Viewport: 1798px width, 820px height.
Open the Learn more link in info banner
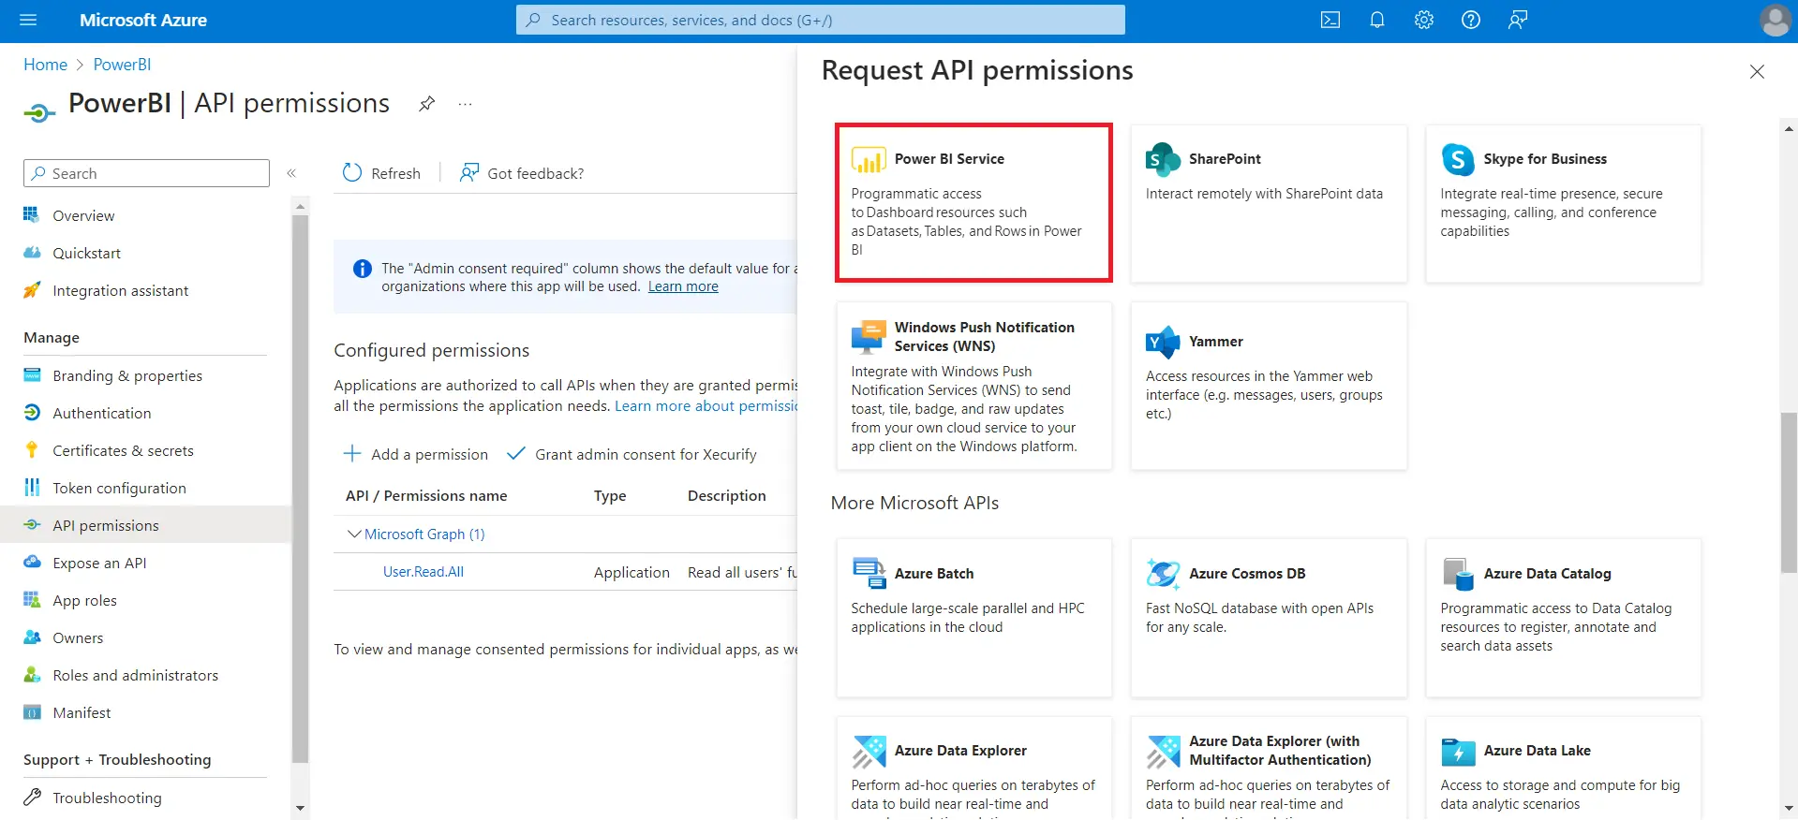[683, 286]
